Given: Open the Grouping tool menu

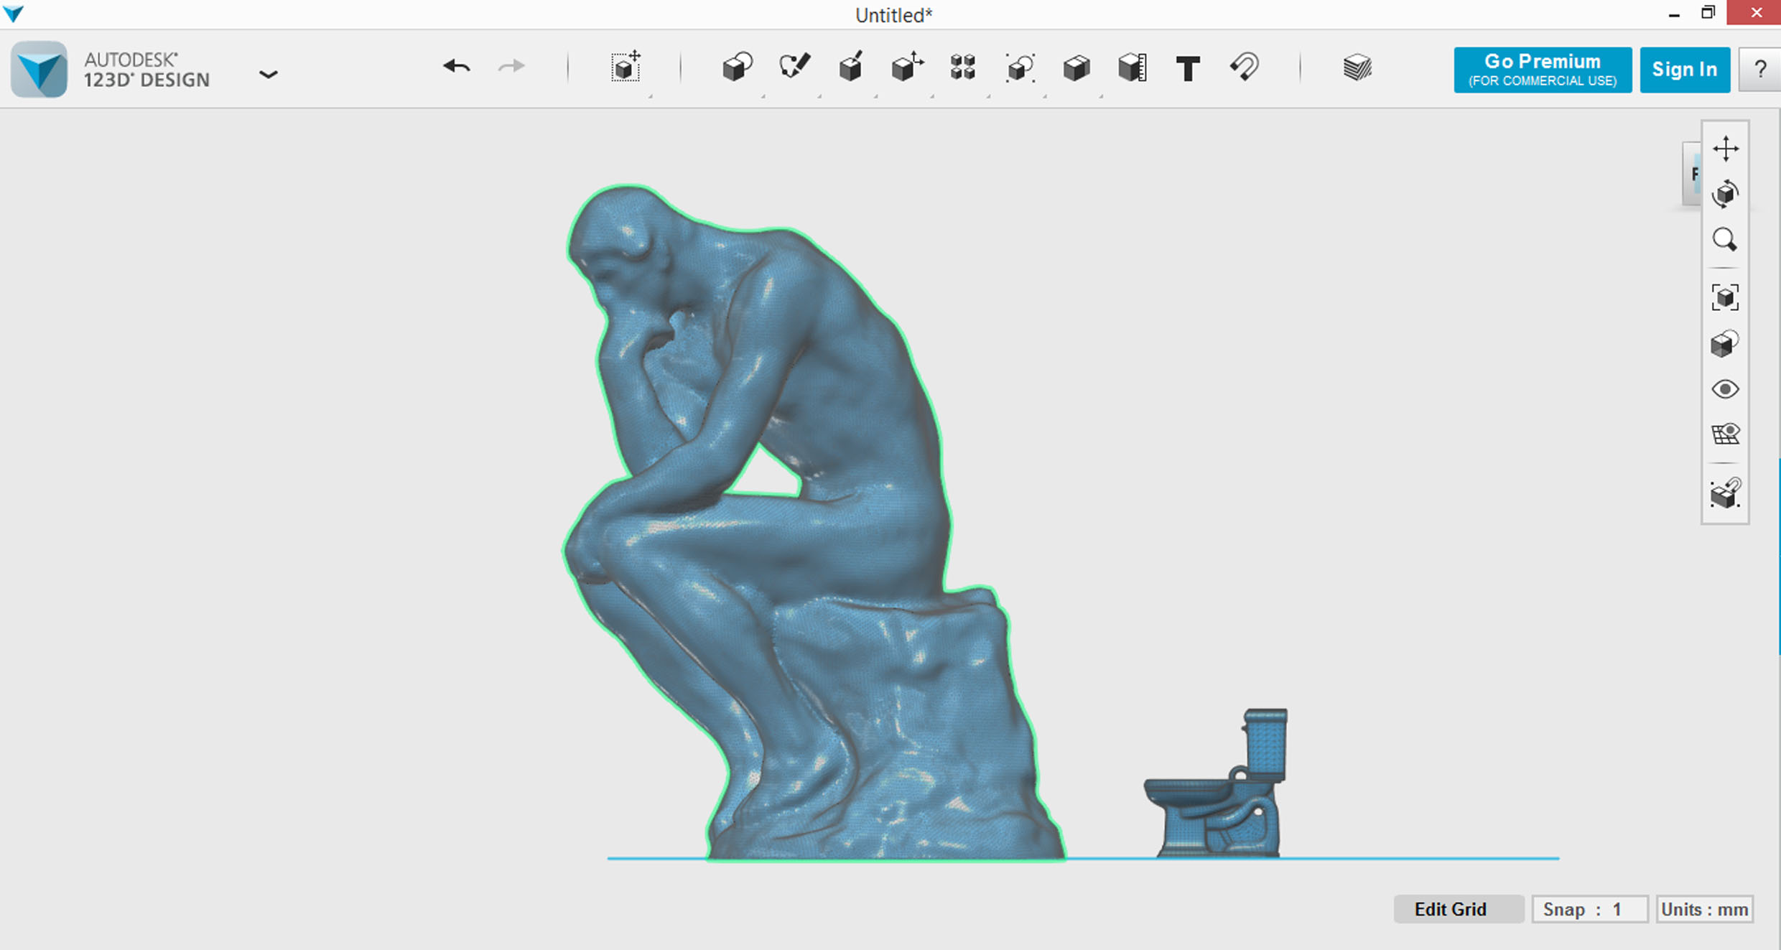Looking at the screenshot, I should click(x=1020, y=67).
